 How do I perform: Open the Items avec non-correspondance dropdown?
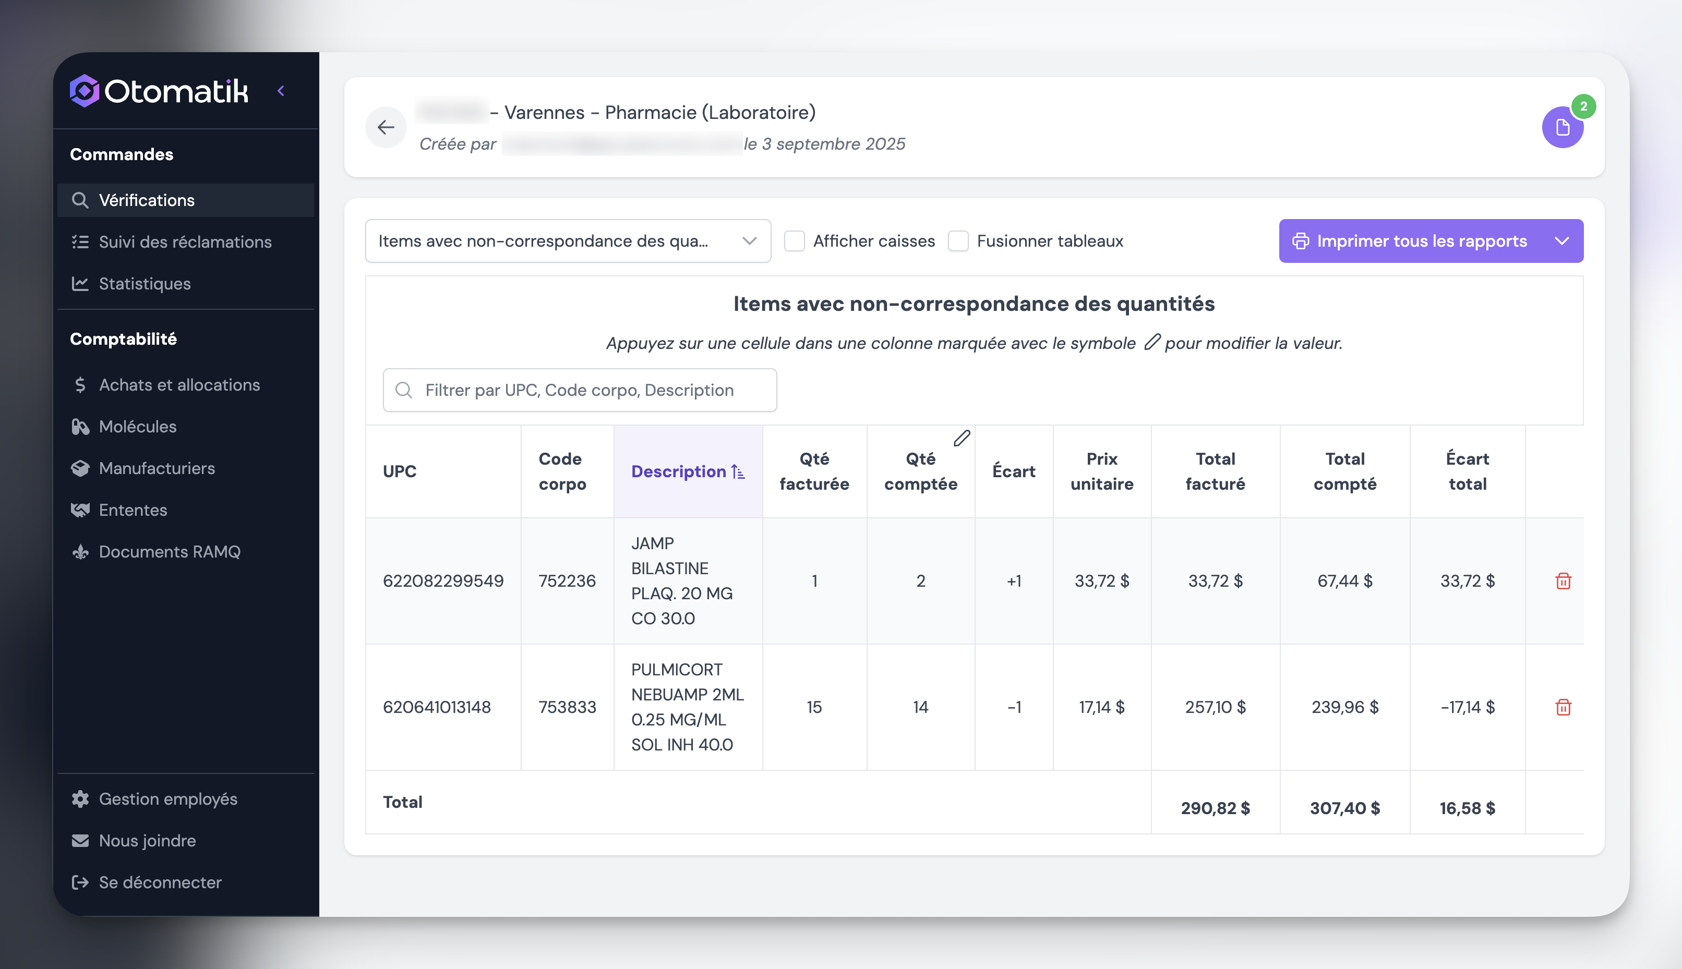(x=568, y=241)
